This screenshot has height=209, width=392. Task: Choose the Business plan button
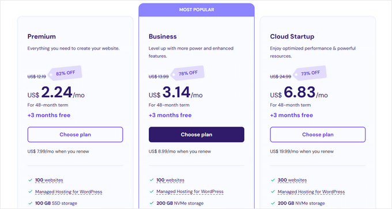(x=197, y=135)
